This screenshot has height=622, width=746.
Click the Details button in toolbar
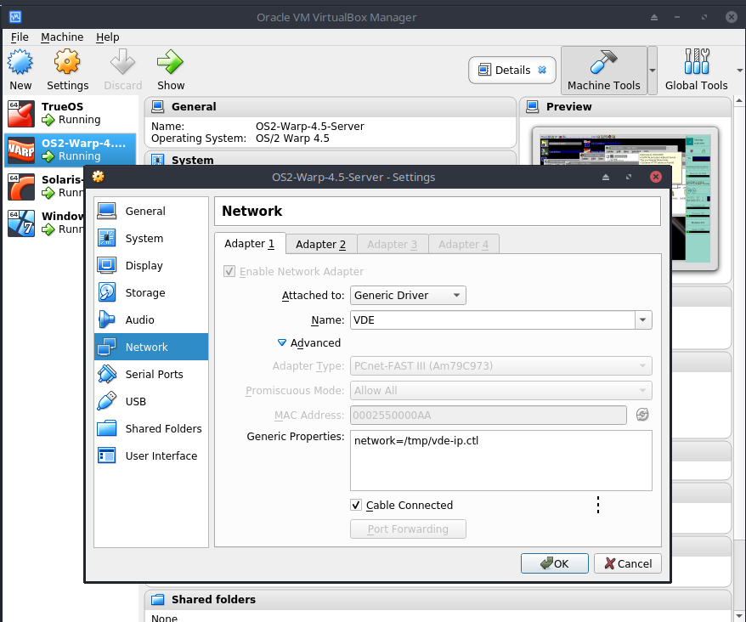coord(512,70)
